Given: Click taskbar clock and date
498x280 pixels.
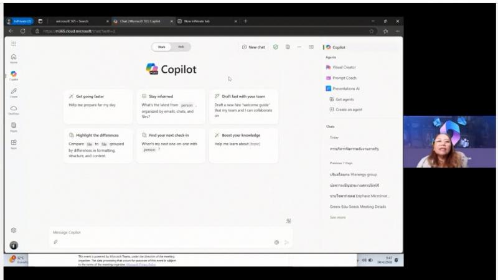Looking at the screenshot, I should [x=385, y=260].
